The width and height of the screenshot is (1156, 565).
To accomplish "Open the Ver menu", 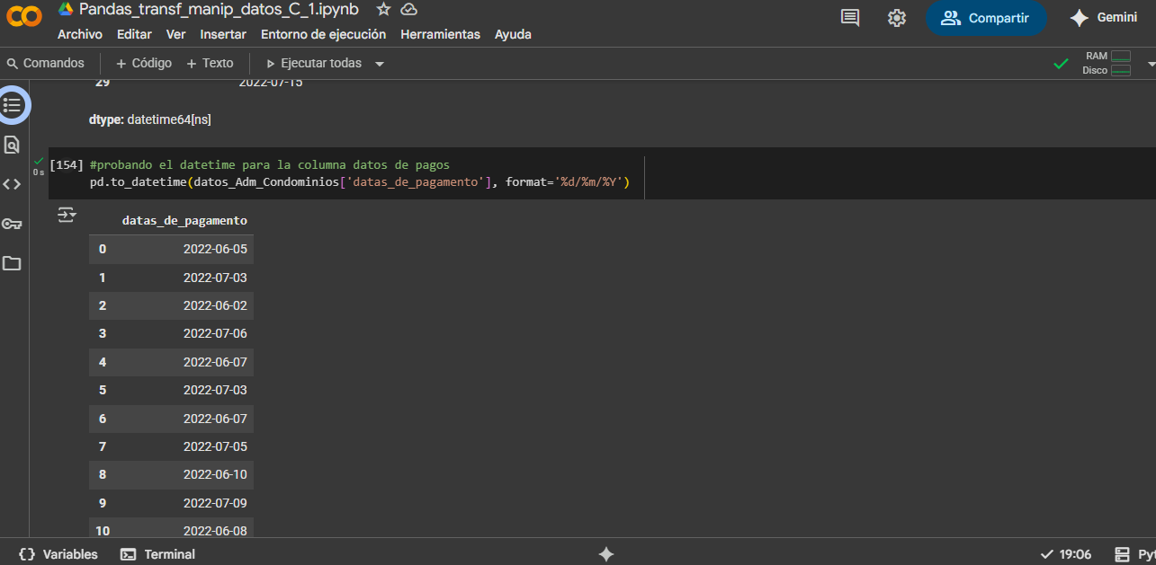I will [x=176, y=34].
